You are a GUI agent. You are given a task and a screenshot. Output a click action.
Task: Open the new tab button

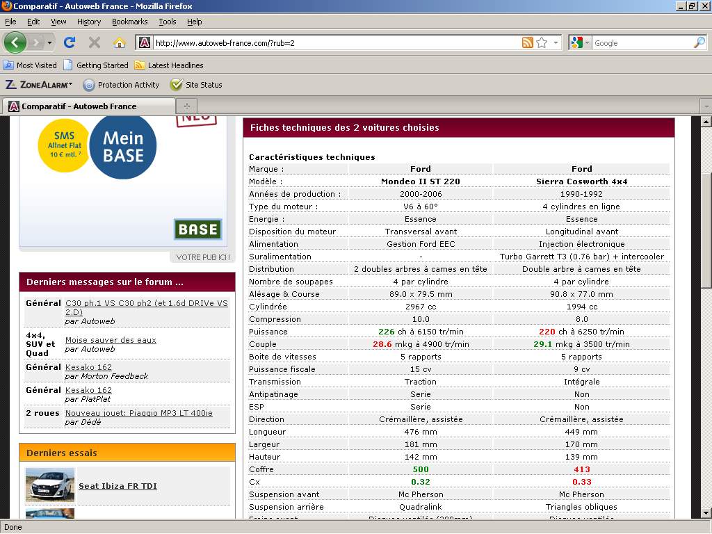186,106
